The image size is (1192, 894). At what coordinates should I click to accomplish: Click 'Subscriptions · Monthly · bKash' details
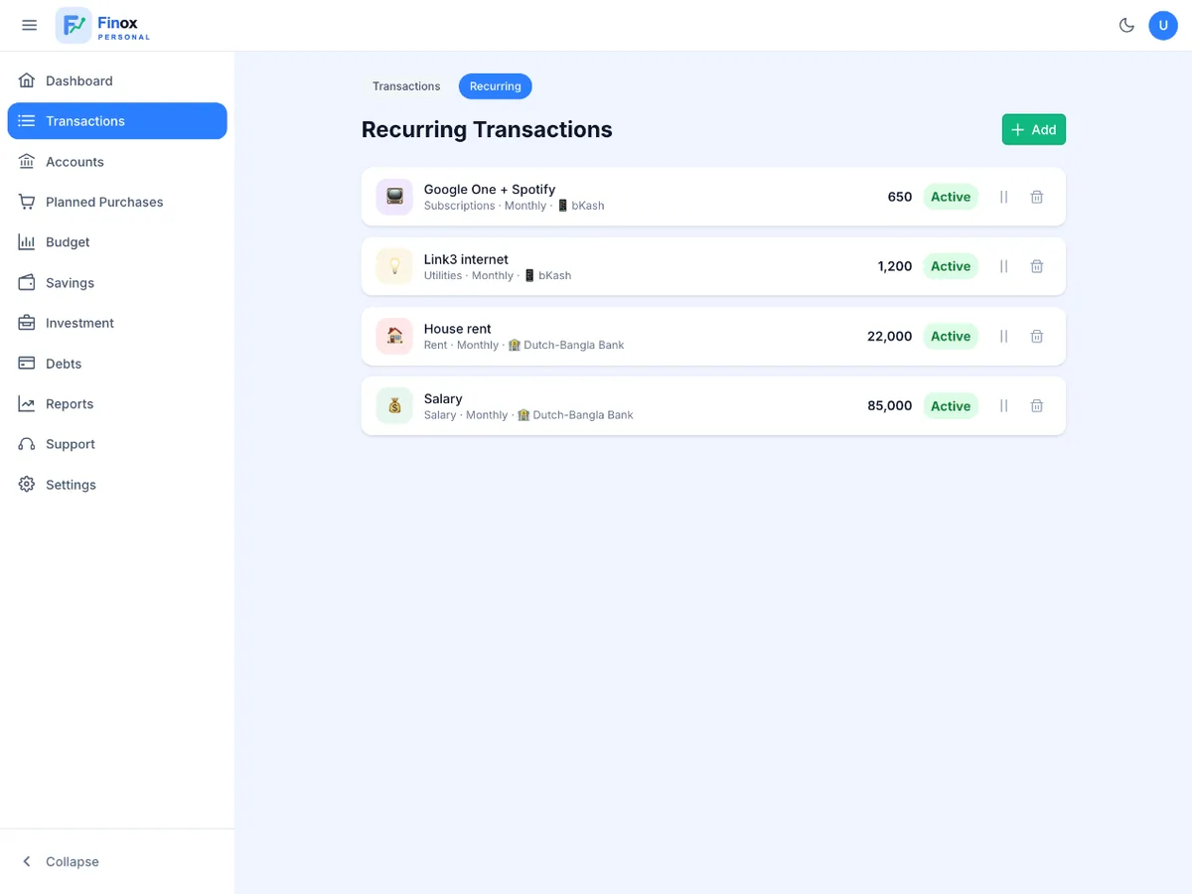[515, 206]
